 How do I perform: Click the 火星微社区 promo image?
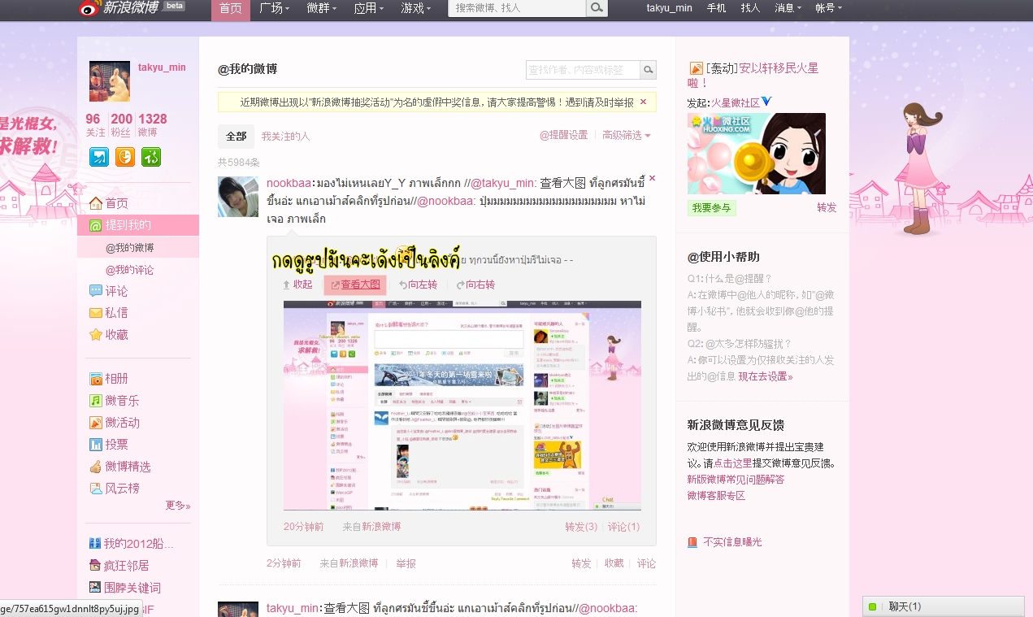tap(757, 154)
